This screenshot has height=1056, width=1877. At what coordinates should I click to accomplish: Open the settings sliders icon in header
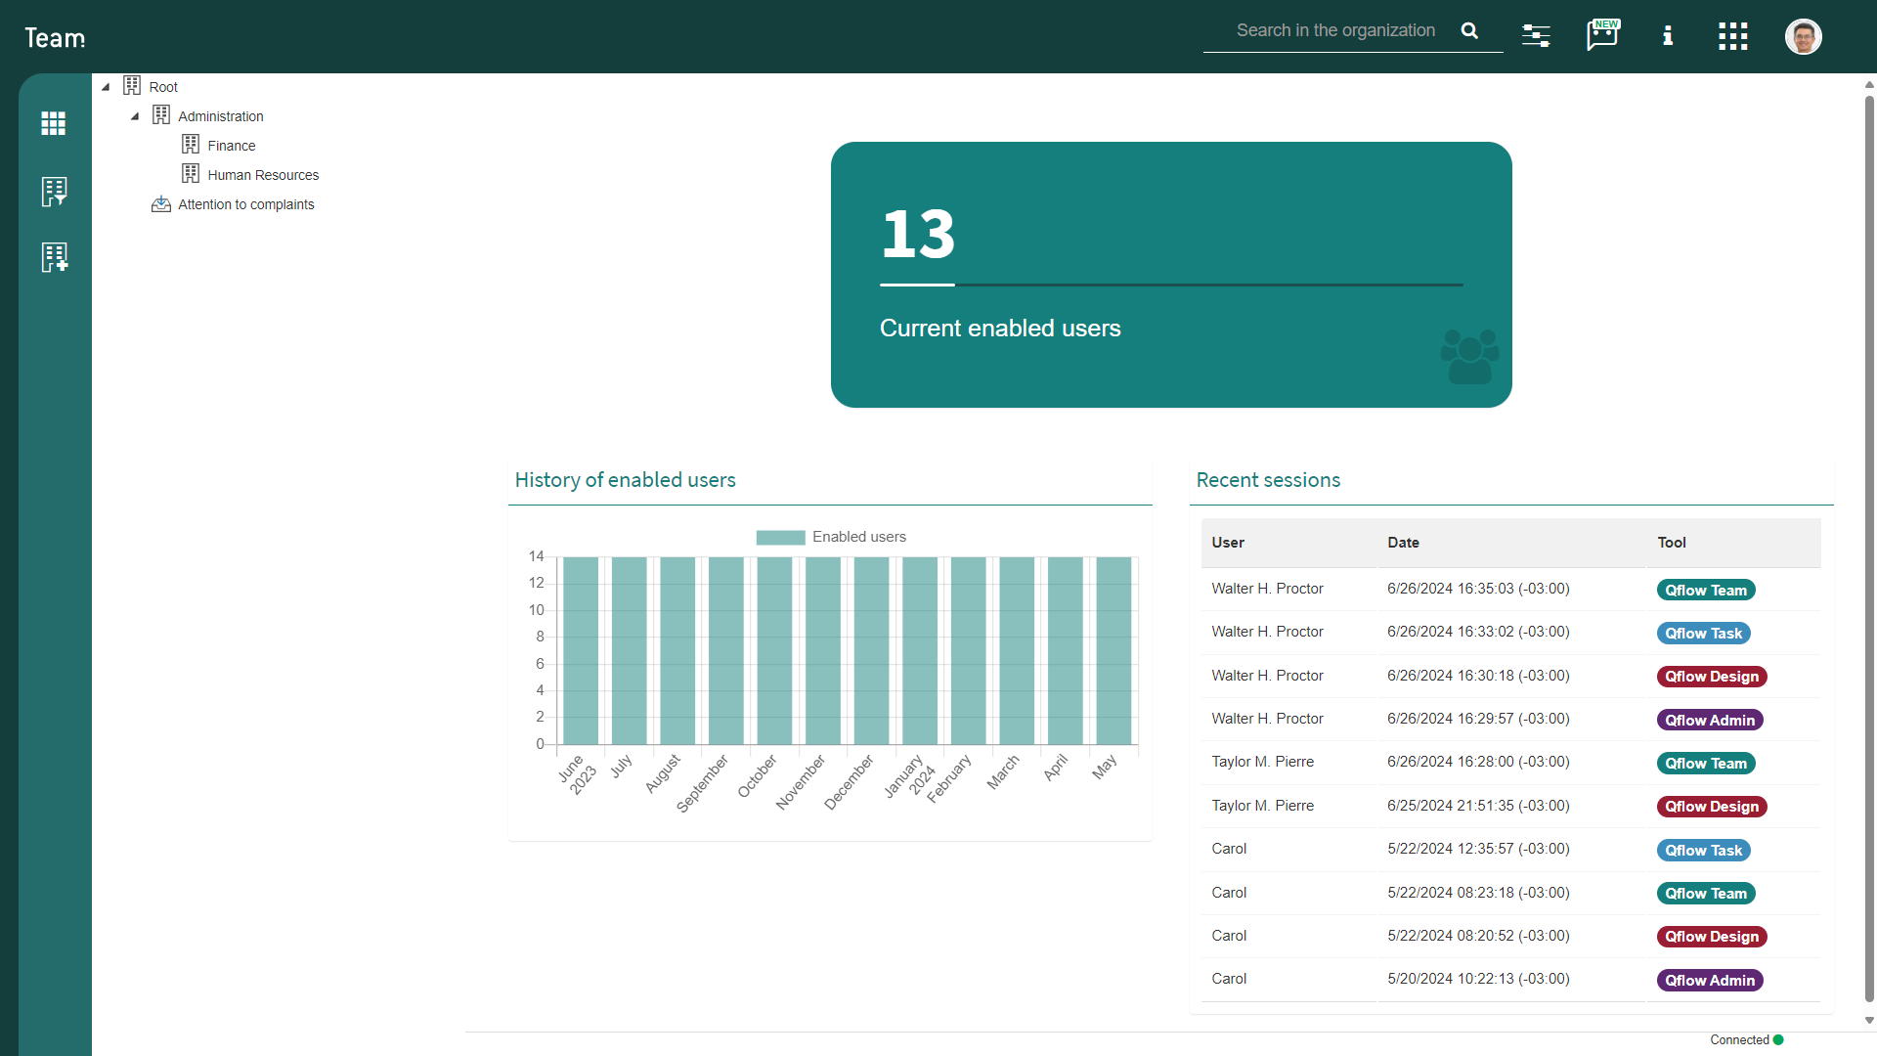(x=1536, y=36)
